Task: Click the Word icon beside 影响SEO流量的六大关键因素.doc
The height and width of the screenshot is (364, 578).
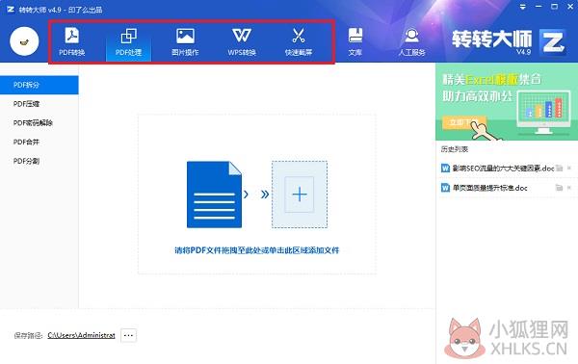Action: point(445,169)
